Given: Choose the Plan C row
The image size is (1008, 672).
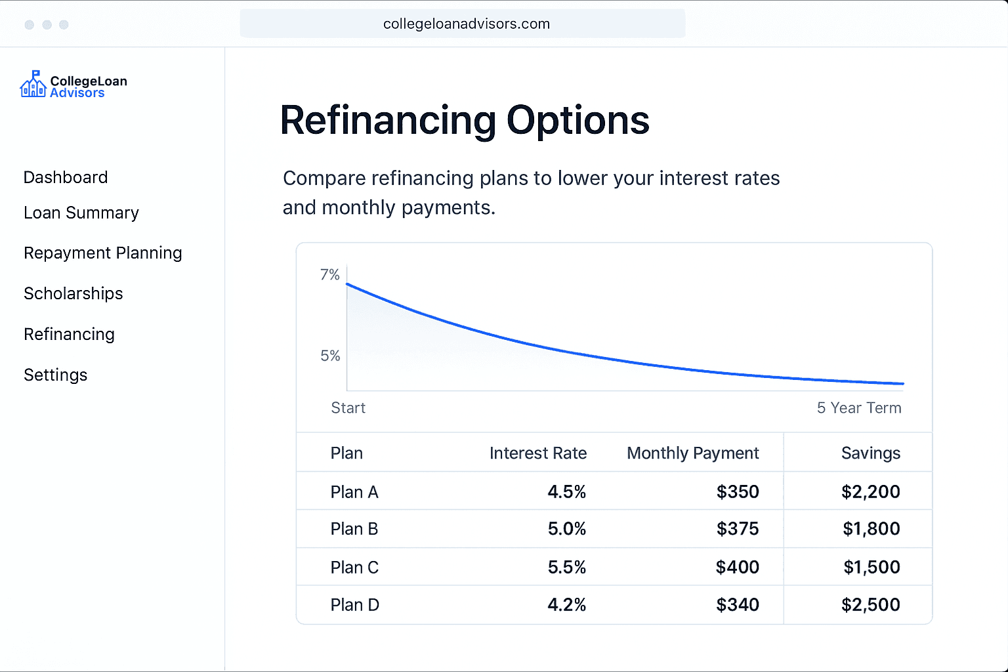Looking at the screenshot, I should [x=354, y=567].
